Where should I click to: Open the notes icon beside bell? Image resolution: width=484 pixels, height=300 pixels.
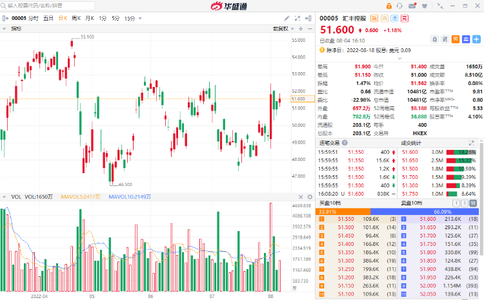[445, 39]
